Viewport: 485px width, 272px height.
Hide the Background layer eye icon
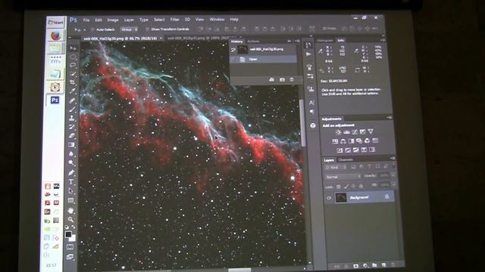click(329, 198)
